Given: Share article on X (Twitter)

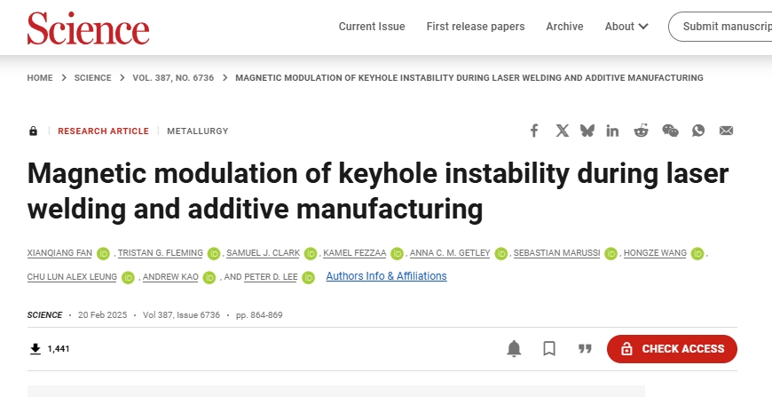Looking at the screenshot, I should (x=562, y=131).
